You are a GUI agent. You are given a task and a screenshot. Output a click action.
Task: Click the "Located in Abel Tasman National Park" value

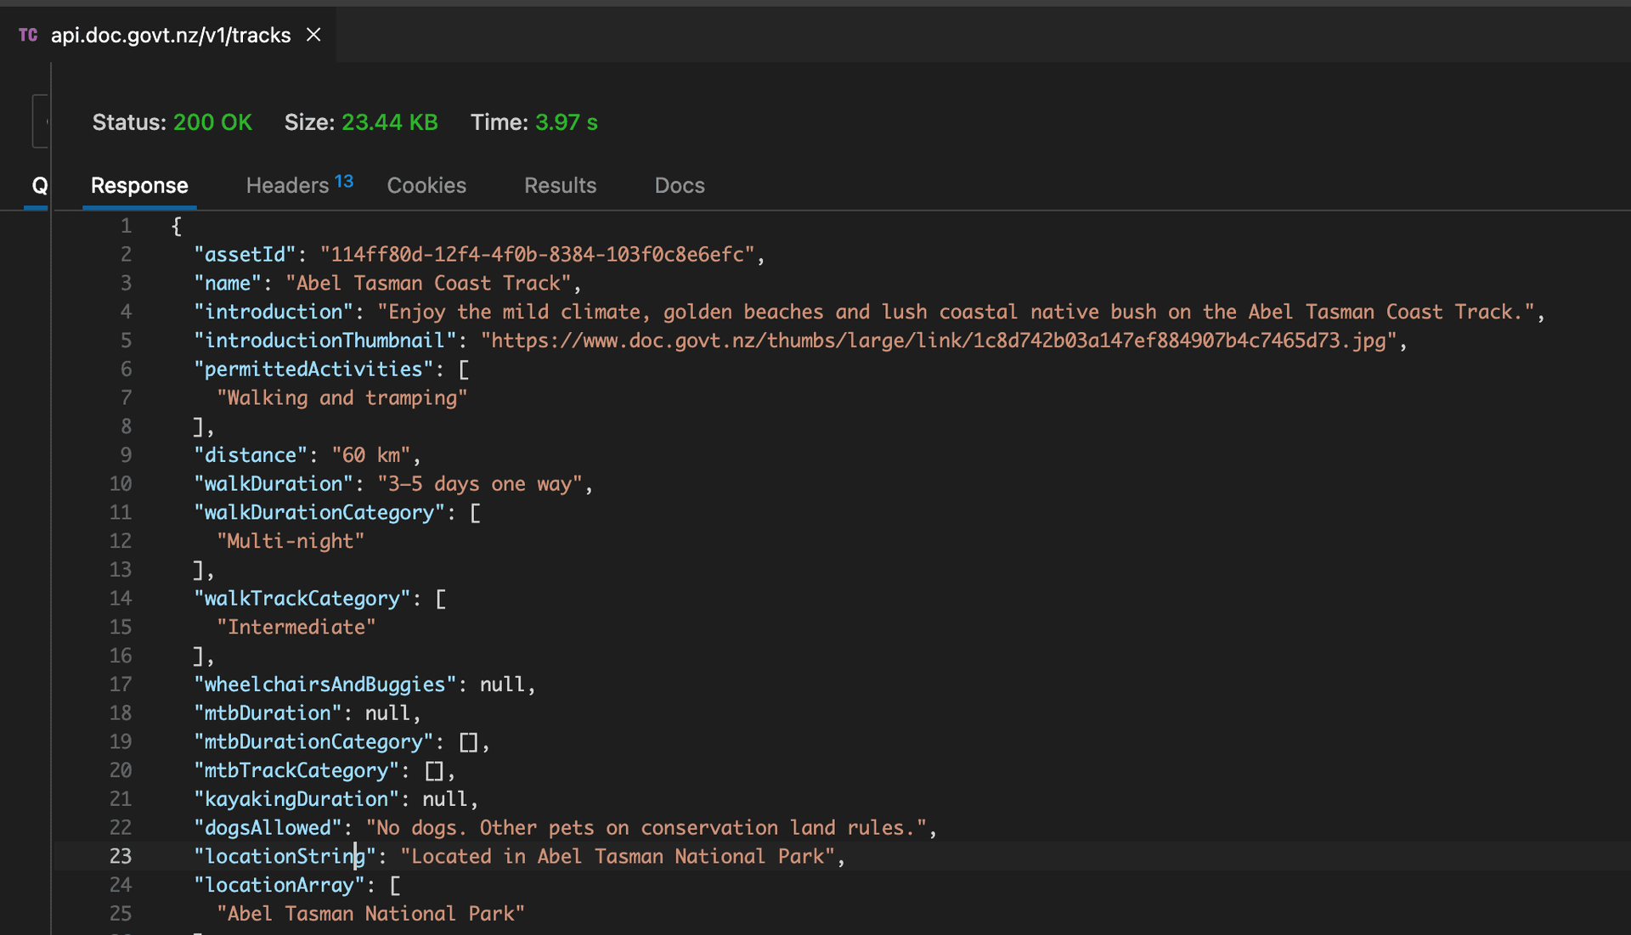(618, 856)
